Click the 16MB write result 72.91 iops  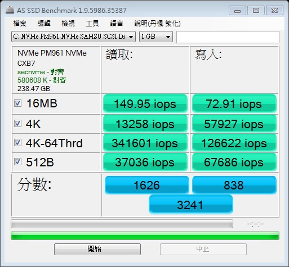pos(234,103)
